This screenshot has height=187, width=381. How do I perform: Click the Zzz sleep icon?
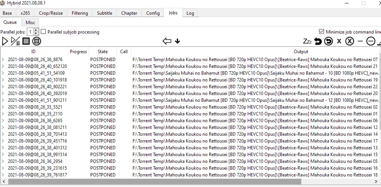coord(308,41)
